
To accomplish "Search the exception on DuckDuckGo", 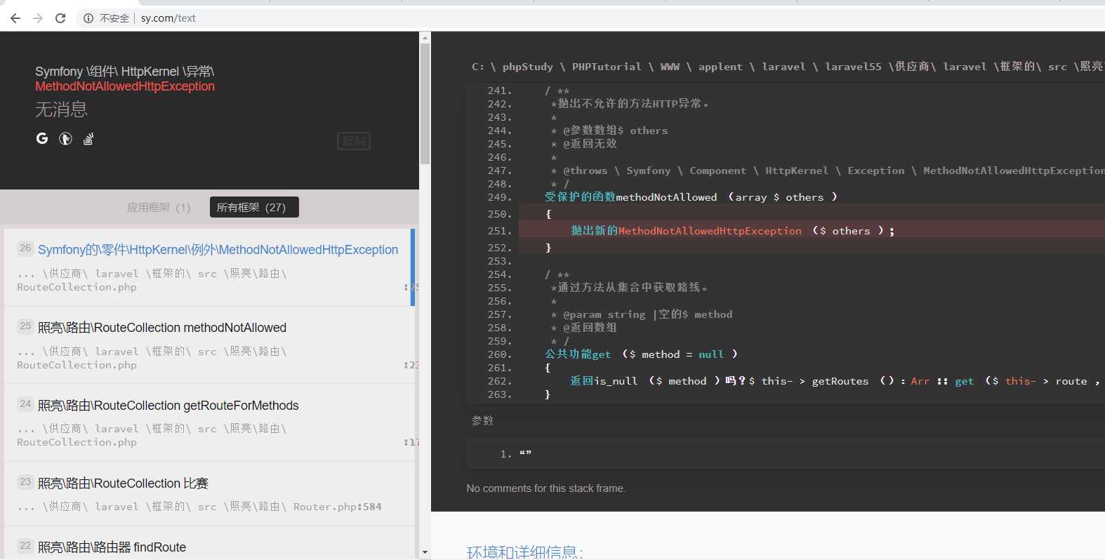I will [x=65, y=138].
